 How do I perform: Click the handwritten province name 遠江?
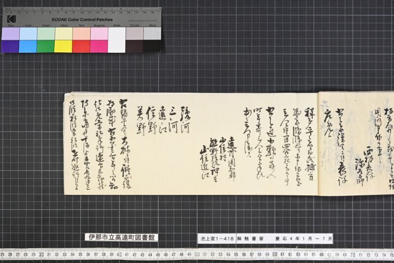click(x=162, y=119)
